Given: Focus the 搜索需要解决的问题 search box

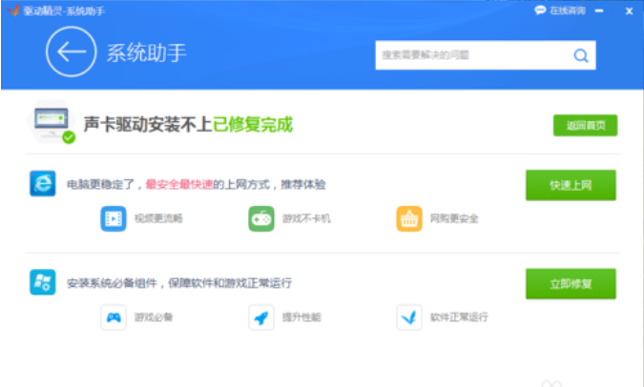Looking at the screenshot, I should 472,55.
